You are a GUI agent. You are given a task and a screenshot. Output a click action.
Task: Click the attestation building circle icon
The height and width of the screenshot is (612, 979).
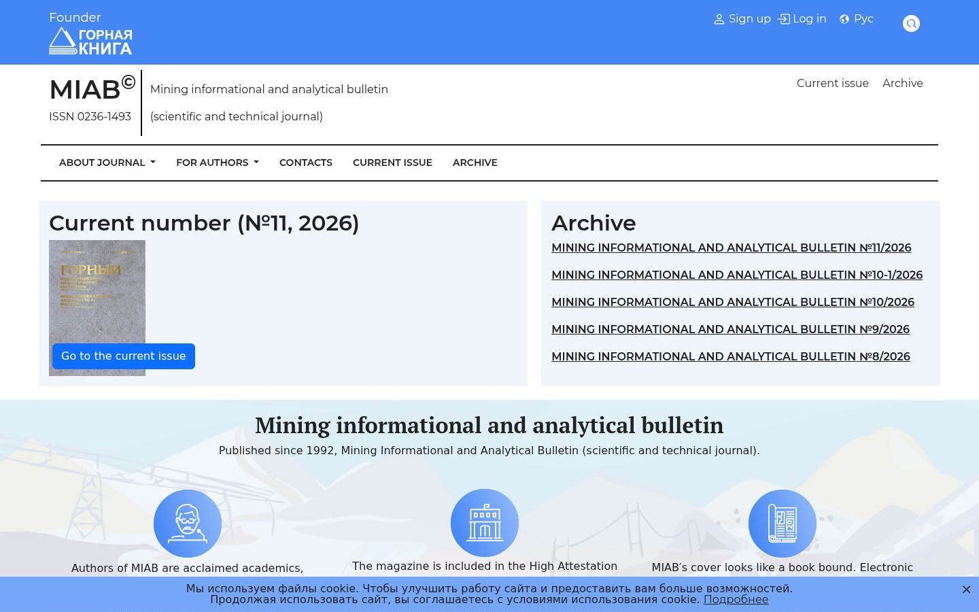[x=485, y=523]
